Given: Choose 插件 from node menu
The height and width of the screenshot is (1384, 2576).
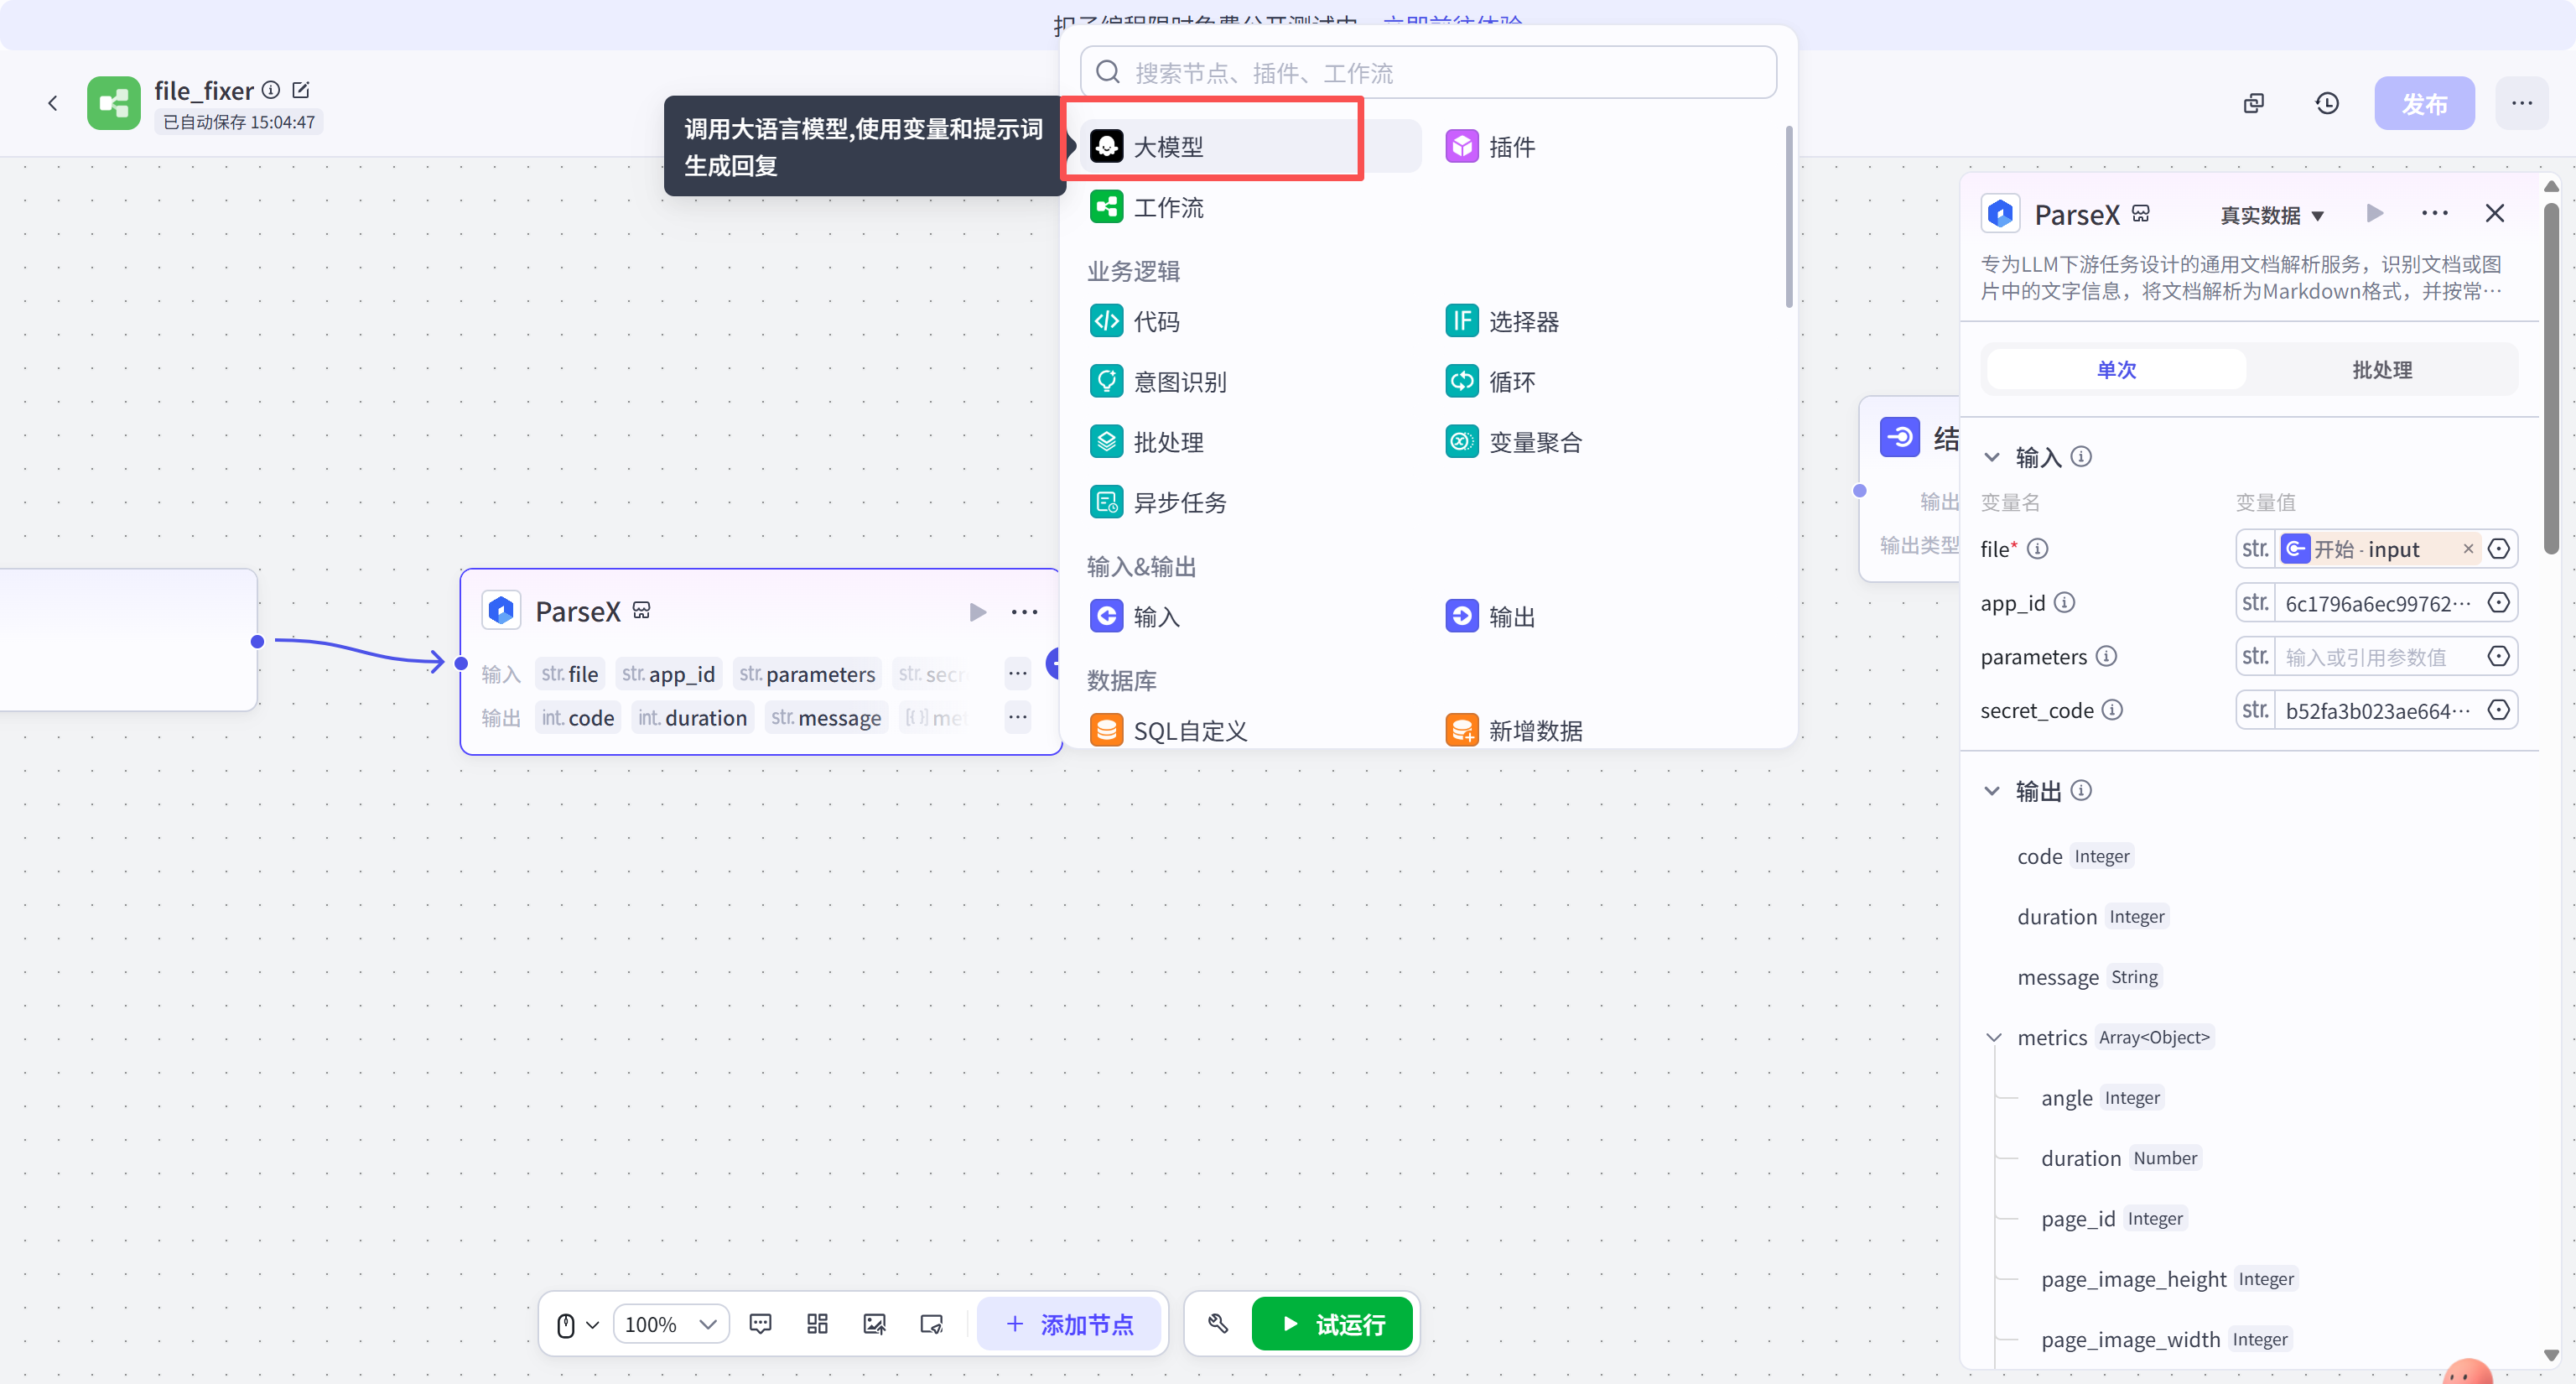Looking at the screenshot, I should point(1510,147).
